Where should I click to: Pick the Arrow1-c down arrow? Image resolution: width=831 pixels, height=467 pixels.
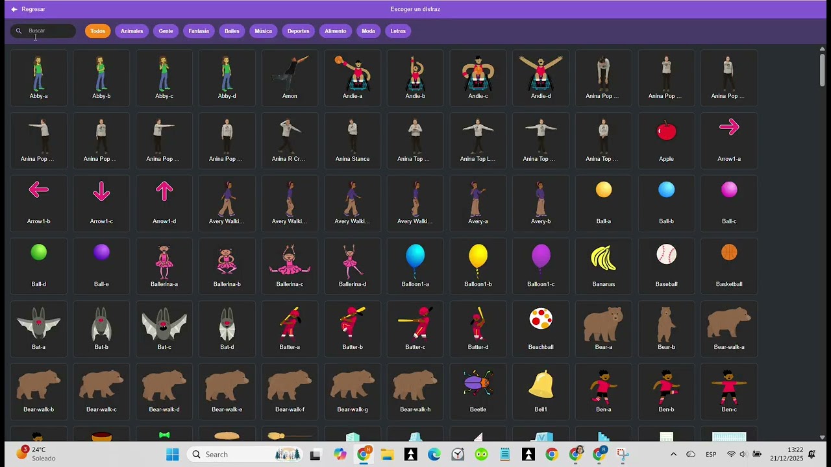[101, 203]
